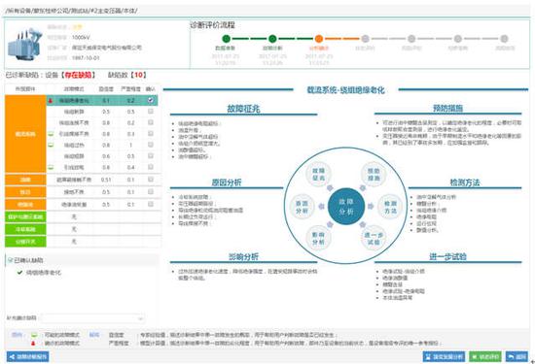This screenshot has width=535, height=364.
Task: Select the green 分接开关 component cell
Action: coord(25,242)
